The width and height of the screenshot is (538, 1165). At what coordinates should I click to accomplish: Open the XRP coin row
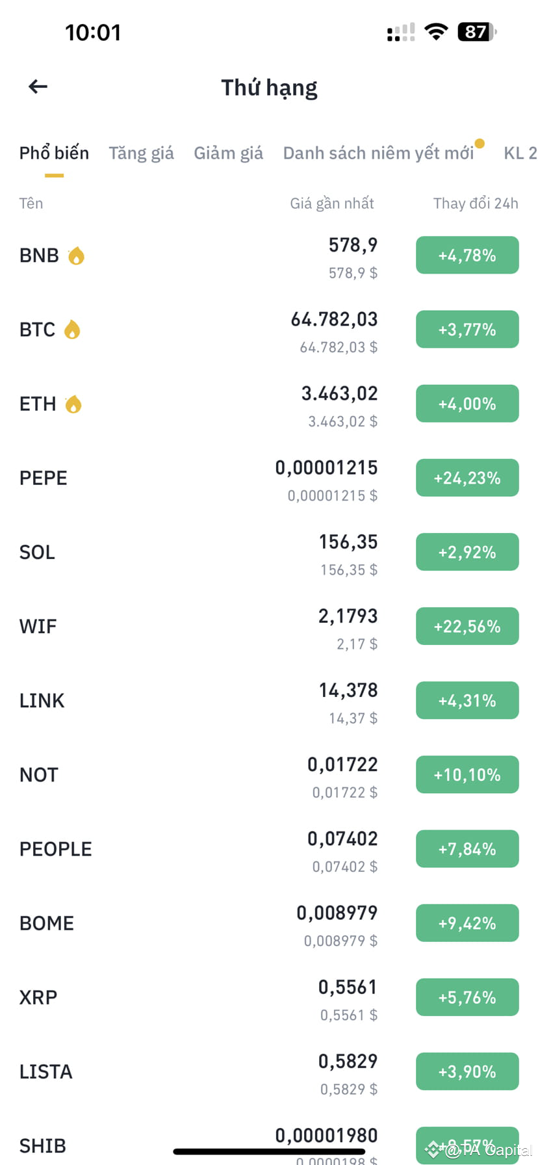click(269, 997)
